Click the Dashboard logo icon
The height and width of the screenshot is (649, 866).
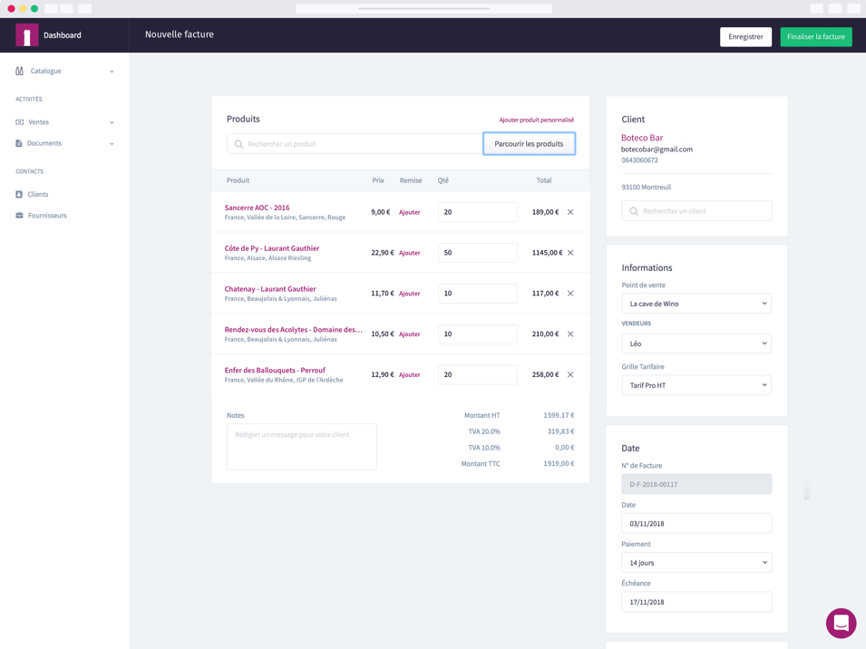27,35
